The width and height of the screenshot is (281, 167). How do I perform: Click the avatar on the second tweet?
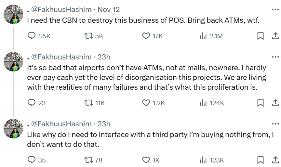tap(13, 62)
